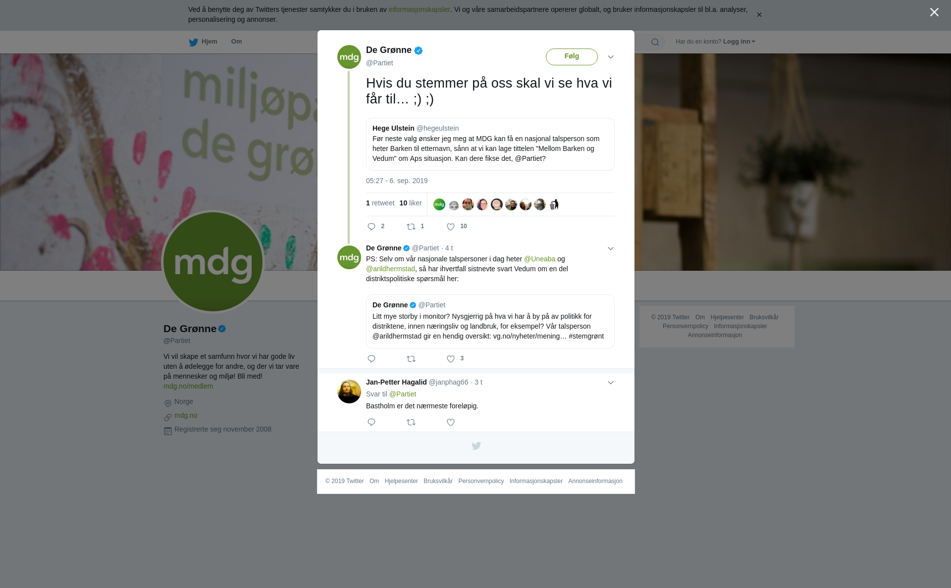951x588 pixels.
Task: Click the reply icon on the PS tweet
Action: coord(371,359)
